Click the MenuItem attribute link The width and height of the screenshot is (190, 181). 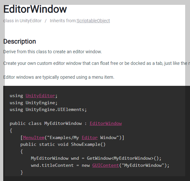click(x=34, y=137)
